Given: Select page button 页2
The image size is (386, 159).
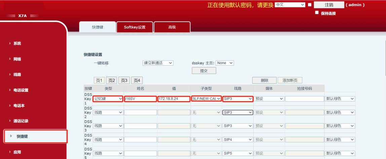Looking at the screenshot, I should 111,80.
